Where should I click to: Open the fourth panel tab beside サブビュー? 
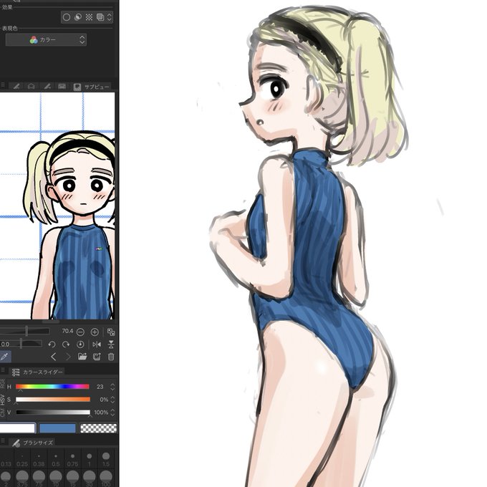click(62, 87)
